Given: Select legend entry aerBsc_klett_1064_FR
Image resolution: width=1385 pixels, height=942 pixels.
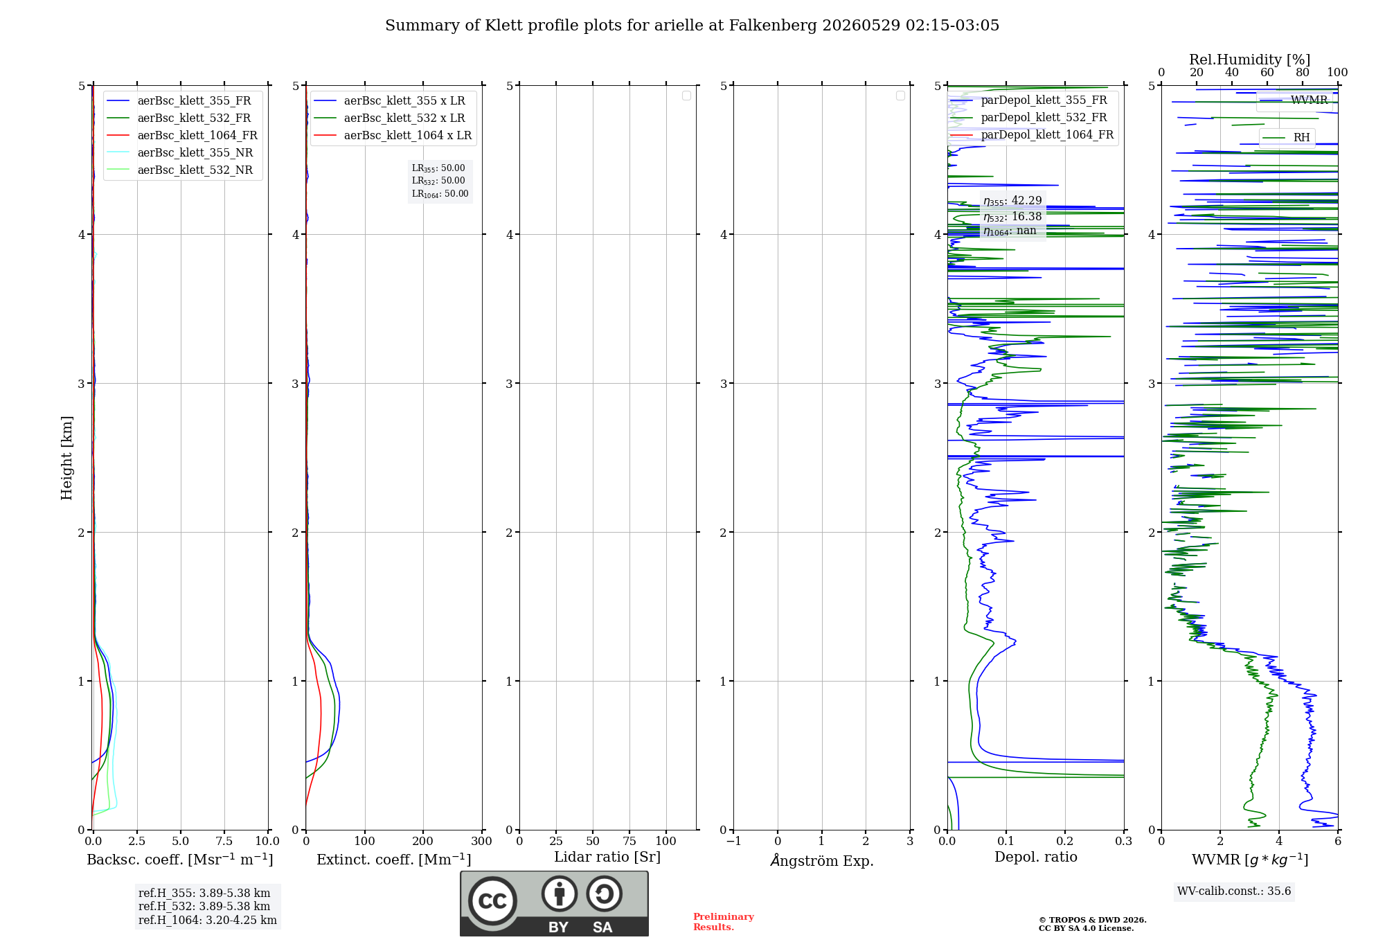Looking at the screenshot, I should click(183, 135).
